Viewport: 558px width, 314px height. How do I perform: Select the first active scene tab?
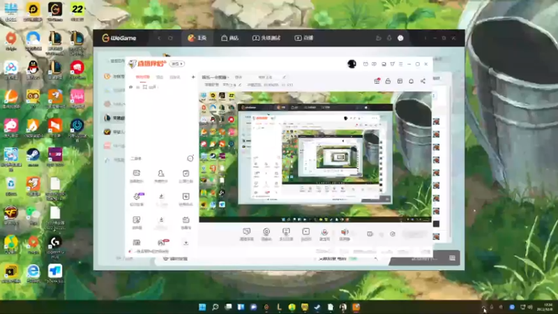coord(143,77)
